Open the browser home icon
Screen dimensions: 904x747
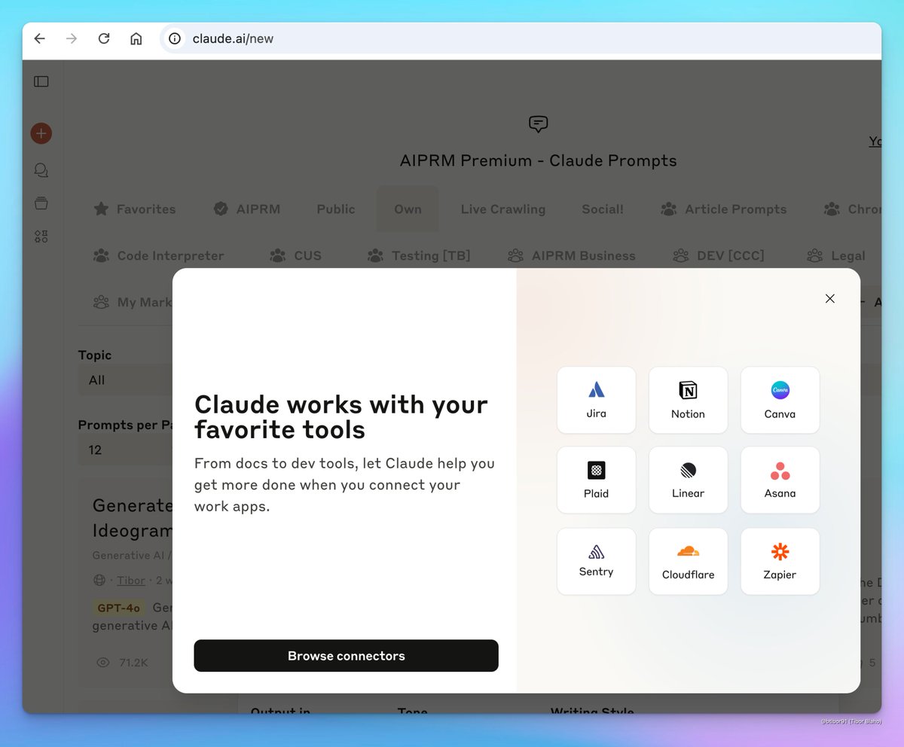tap(136, 38)
